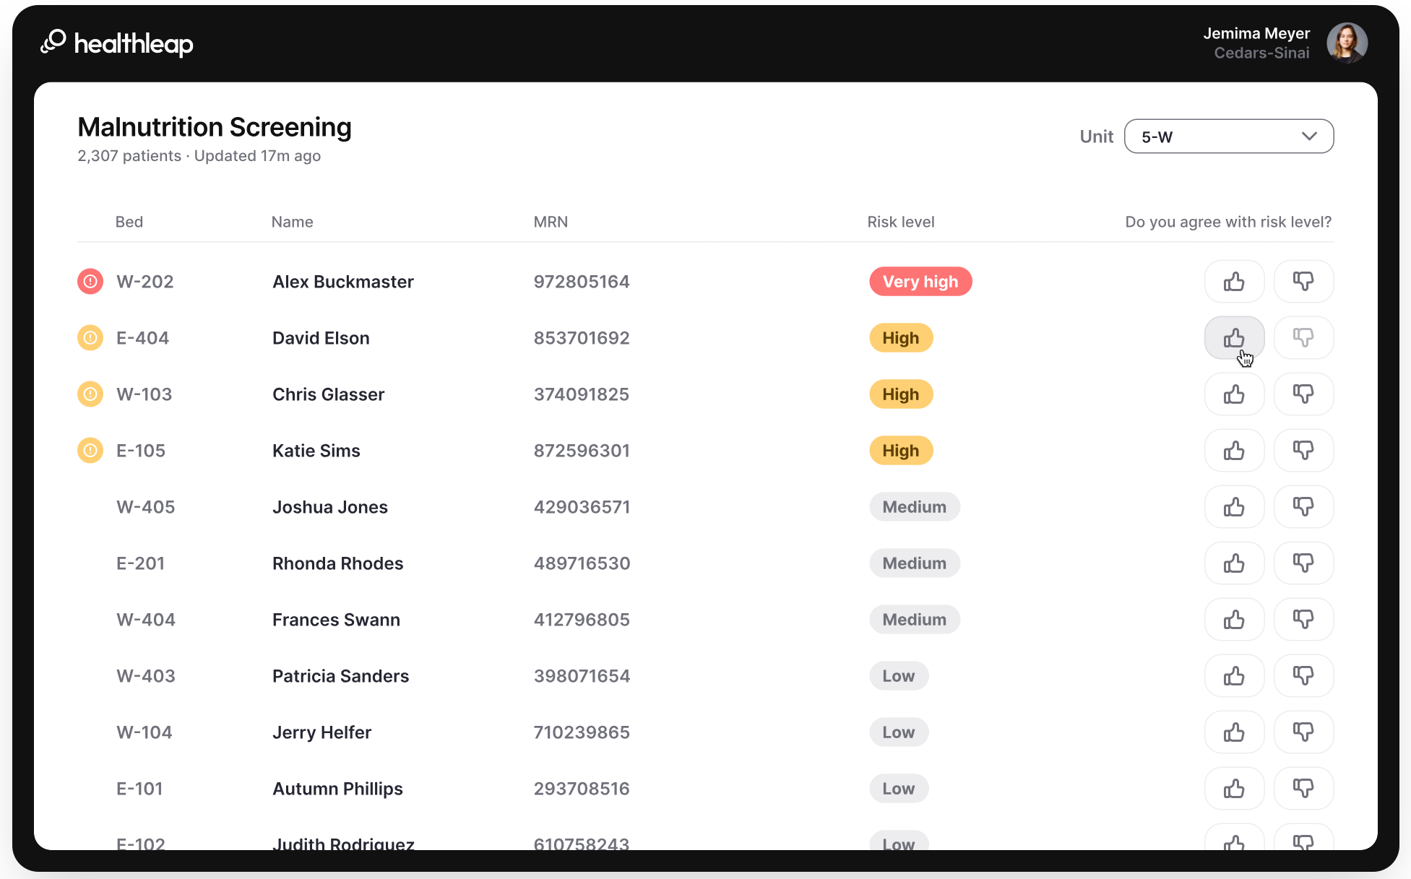Screen dimensions: 1411x879
Task: Click Jerry Helfer's Low risk badge
Action: (x=899, y=732)
